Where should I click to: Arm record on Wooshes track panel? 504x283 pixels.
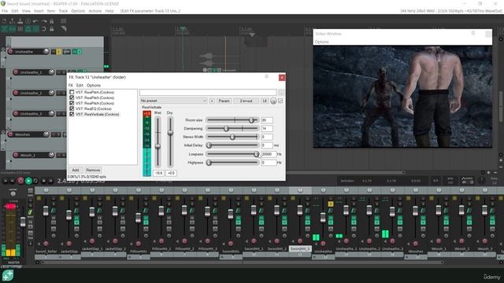10,134
